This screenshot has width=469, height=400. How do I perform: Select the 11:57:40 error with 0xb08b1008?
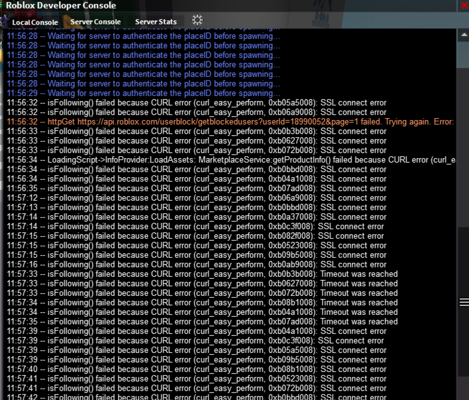click(197, 369)
